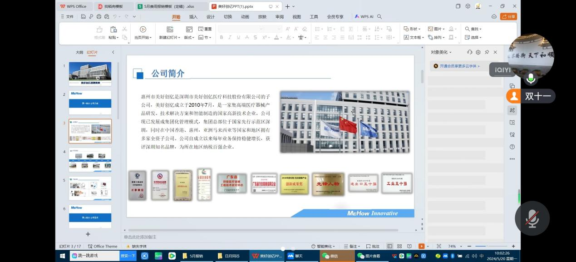Click the WPS AI search magnifier icon
The image size is (576, 262).
379,17
